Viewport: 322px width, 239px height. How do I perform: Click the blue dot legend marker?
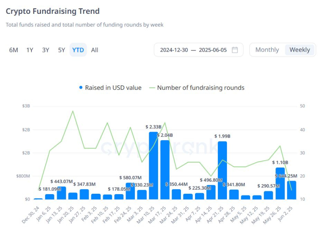(81, 88)
